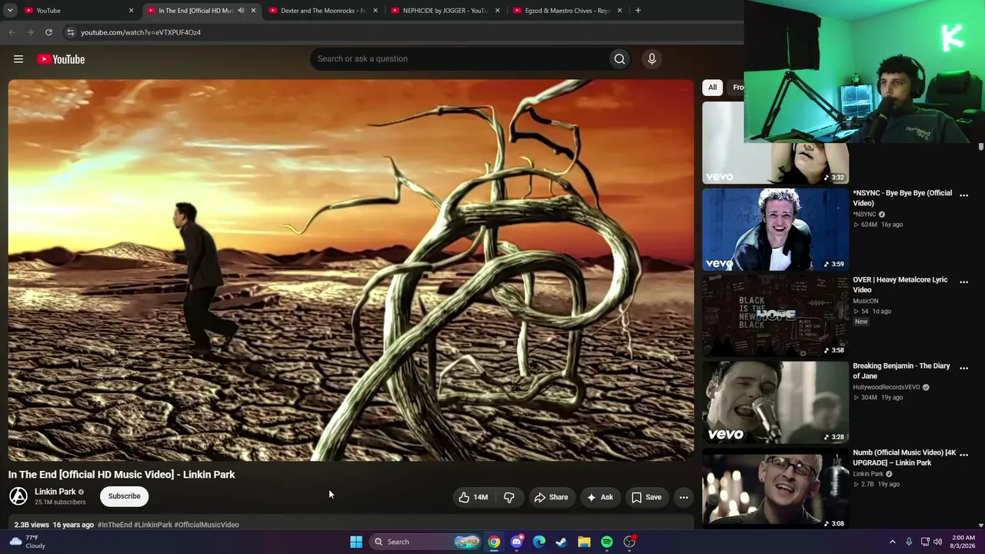Open the Ask AI button
The height and width of the screenshot is (554, 985).
point(599,497)
